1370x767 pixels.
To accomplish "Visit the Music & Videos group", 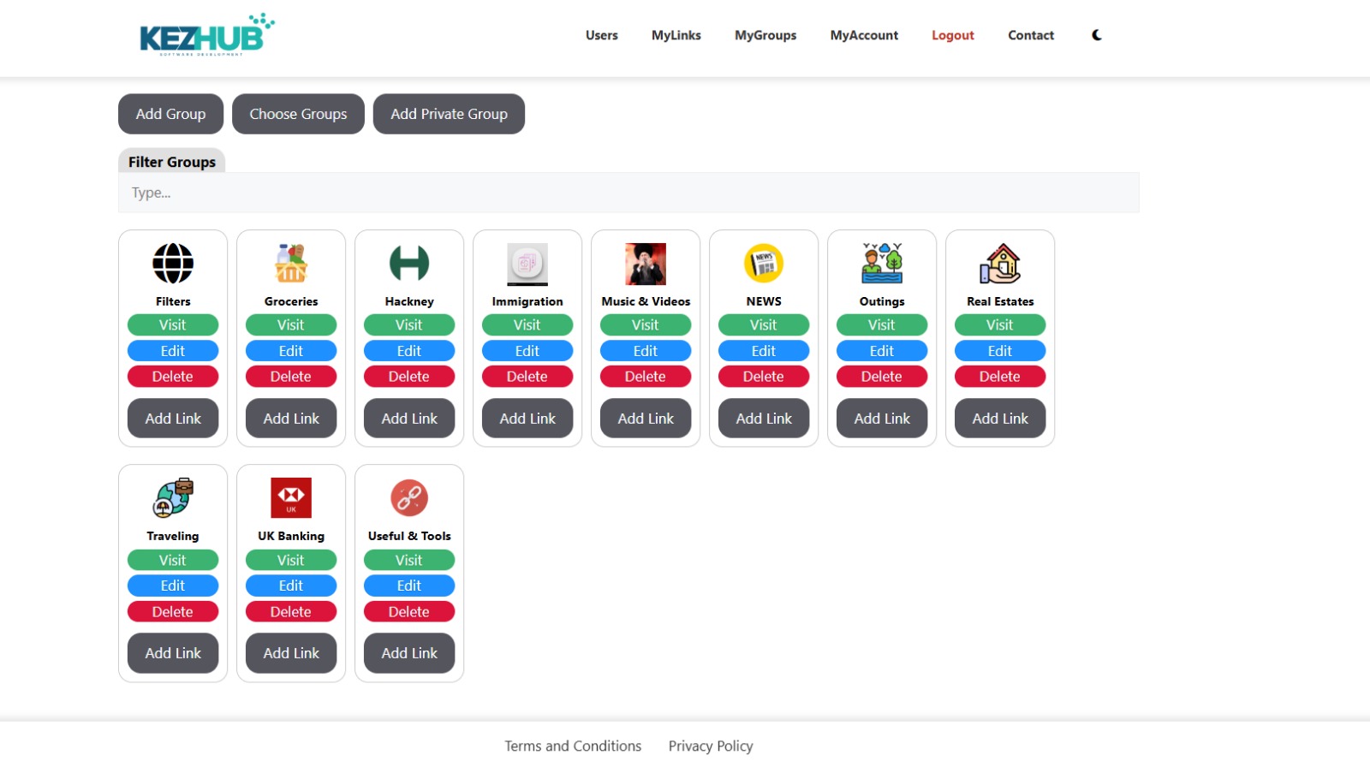I will (646, 325).
